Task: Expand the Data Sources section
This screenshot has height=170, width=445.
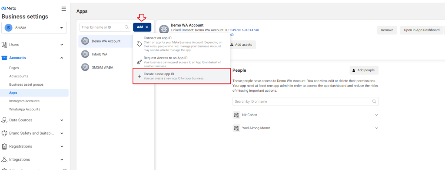Action: click(x=62, y=120)
